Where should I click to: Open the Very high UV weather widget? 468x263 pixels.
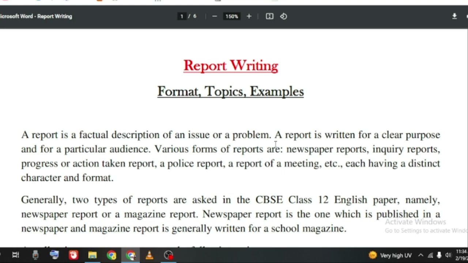pos(390,255)
